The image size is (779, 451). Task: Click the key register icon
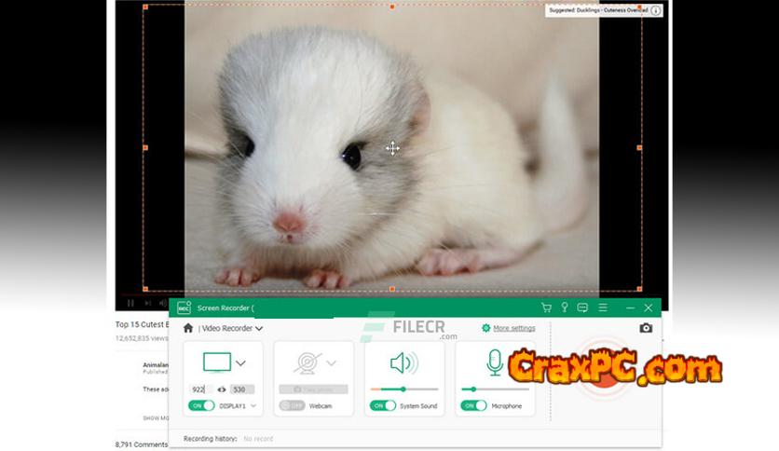tap(564, 307)
